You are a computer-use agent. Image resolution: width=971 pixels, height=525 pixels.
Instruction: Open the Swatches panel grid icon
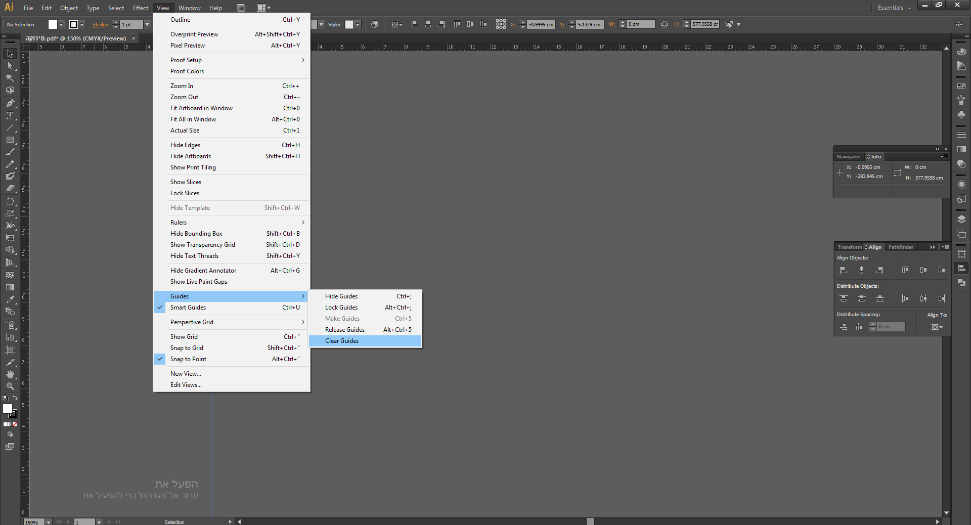(961, 86)
